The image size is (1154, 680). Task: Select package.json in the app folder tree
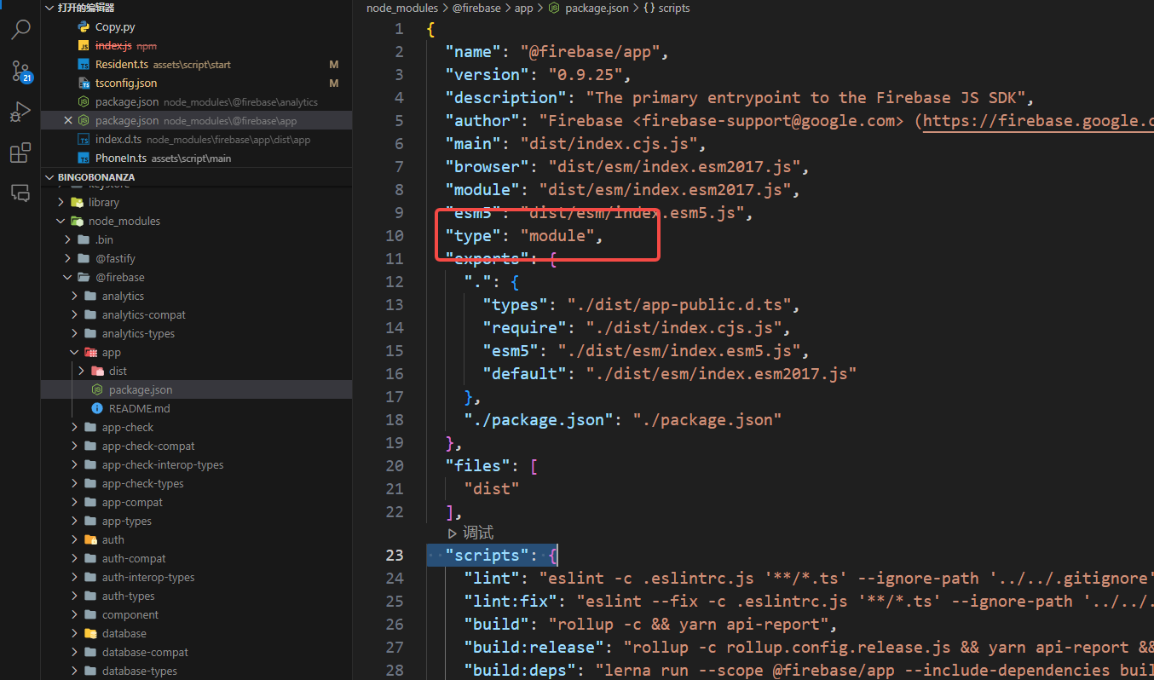[196, 390]
